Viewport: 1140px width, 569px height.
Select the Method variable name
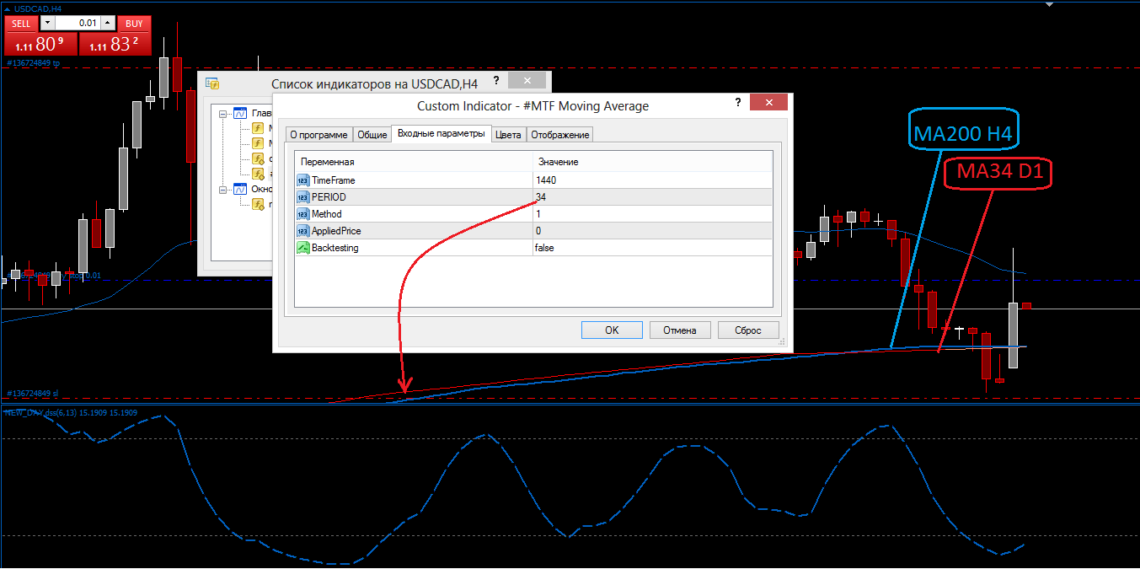(327, 214)
